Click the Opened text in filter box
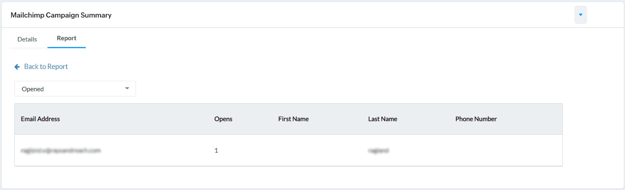 pyautogui.click(x=33, y=89)
